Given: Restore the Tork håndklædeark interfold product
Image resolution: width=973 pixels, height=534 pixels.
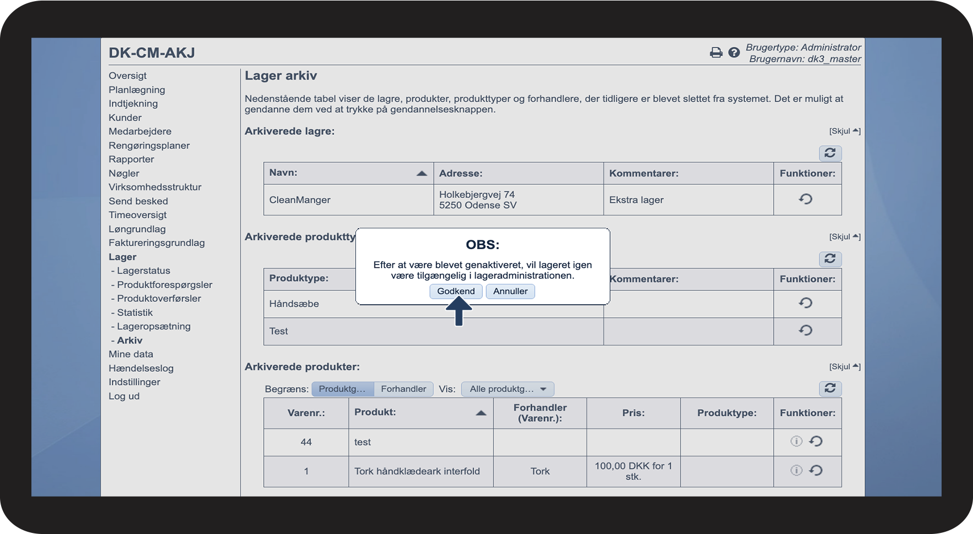Looking at the screenshot, I should (816, 470).
